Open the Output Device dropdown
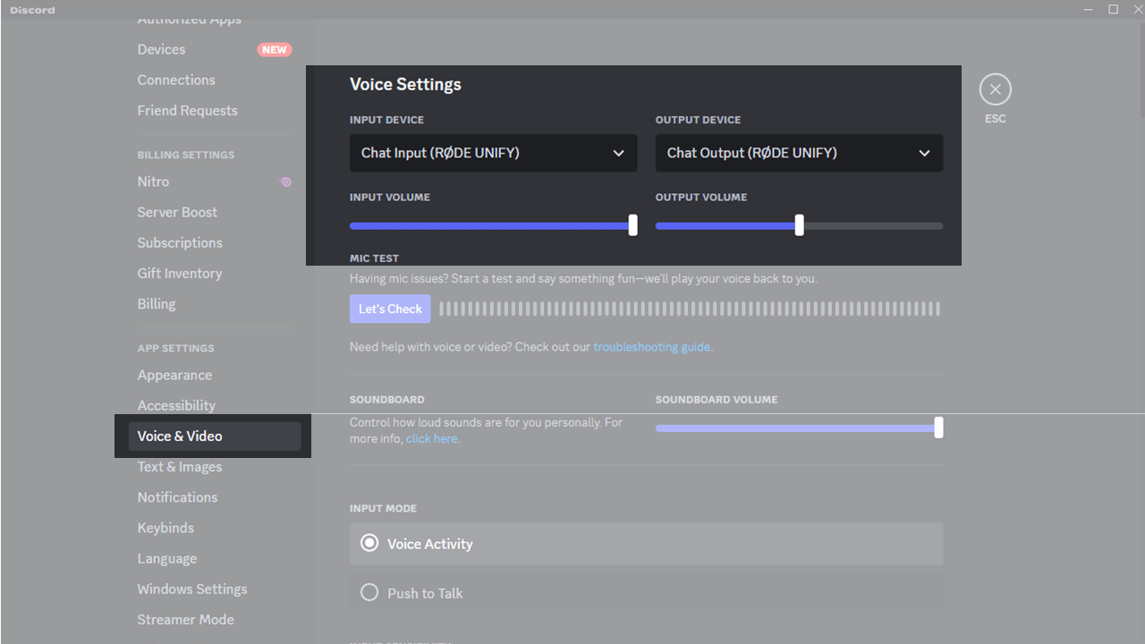The width and height of the screenshot is (1145, 644). 799,153
